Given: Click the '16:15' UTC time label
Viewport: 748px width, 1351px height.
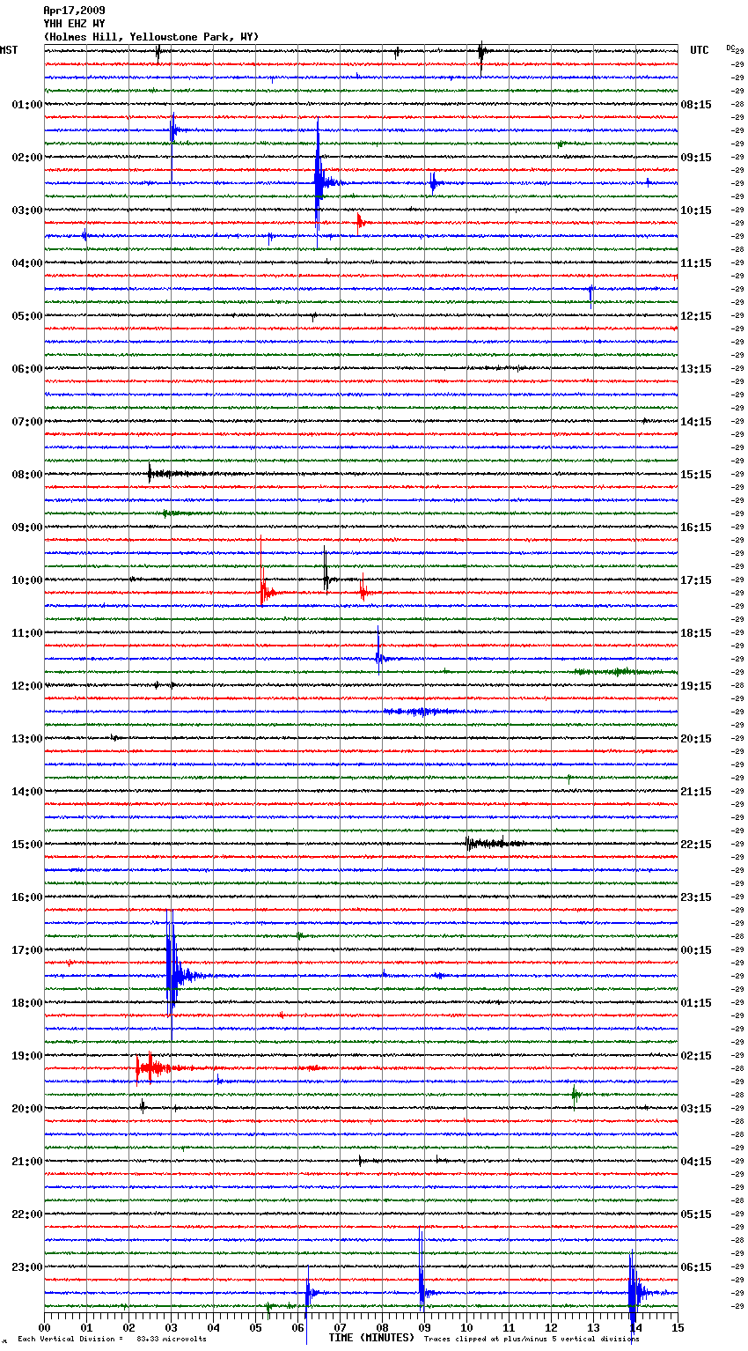Looking at the screenshot, I should [x=696, y=528].
